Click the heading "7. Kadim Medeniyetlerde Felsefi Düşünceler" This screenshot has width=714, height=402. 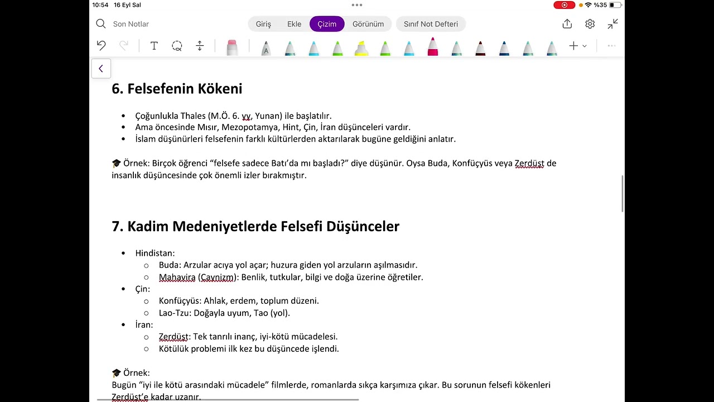pyautogui.click(x=255, y=226)
